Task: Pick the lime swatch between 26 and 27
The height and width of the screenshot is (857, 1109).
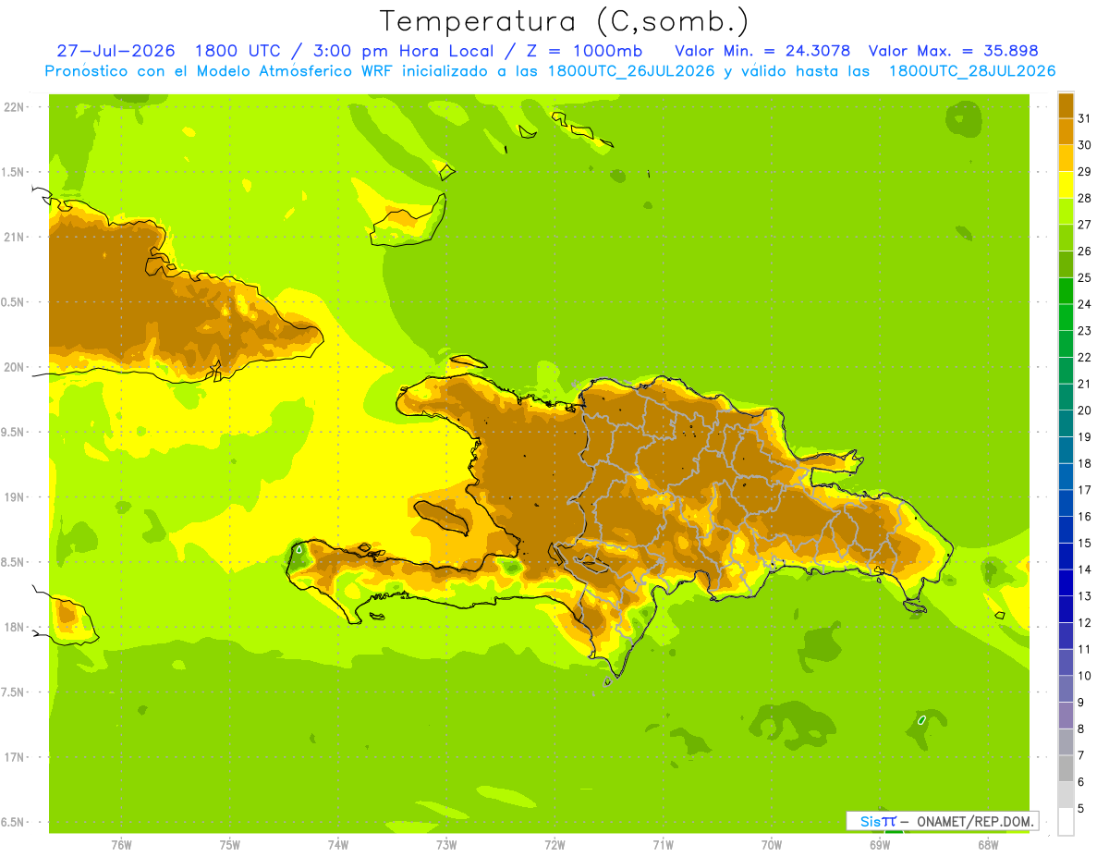Action: click(x=1066, y=238)
